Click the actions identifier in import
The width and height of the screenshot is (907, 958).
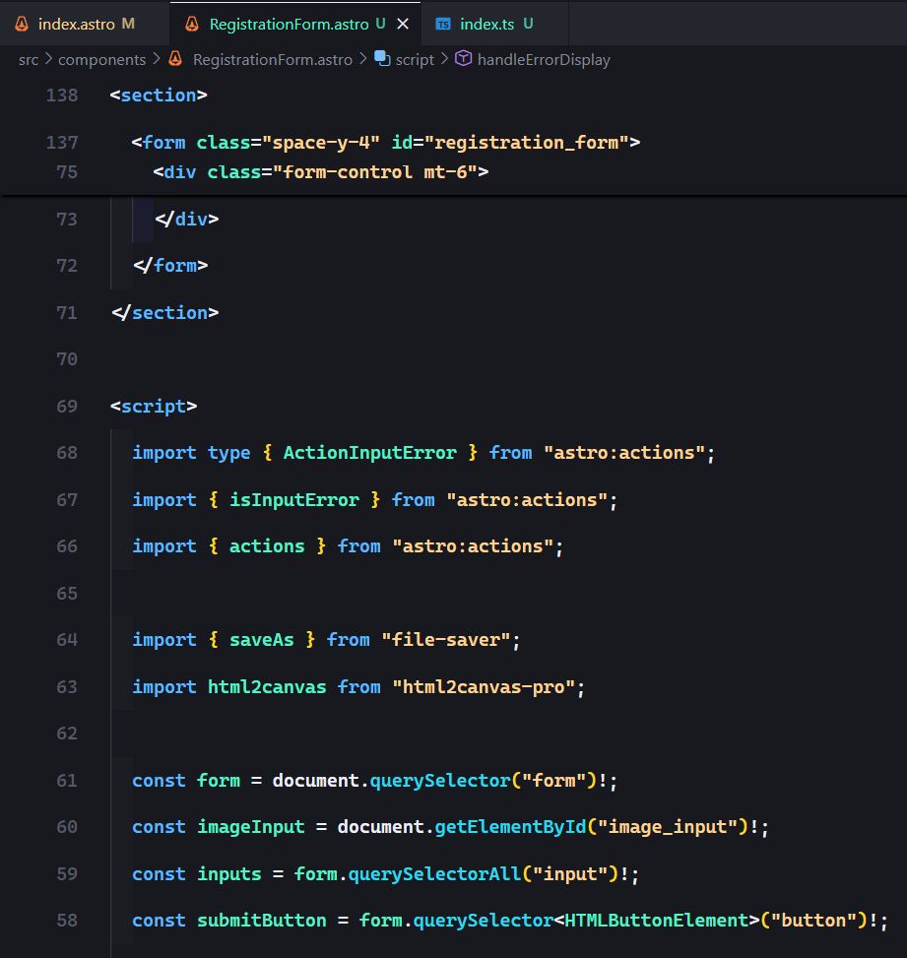click(267, 546)
